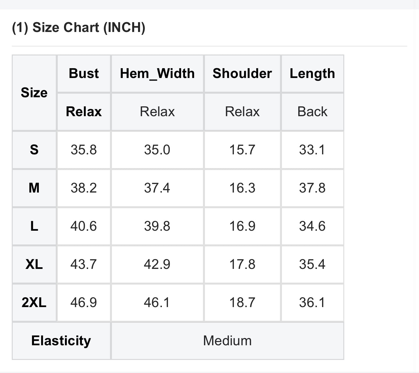The width and height of the screenshot is (419, 373).
Task: Click the bold Relax subheader under Bust
Action: 84,112
